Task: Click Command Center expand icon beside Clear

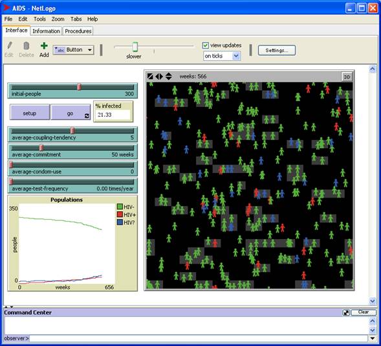Action: pos(346,312)
